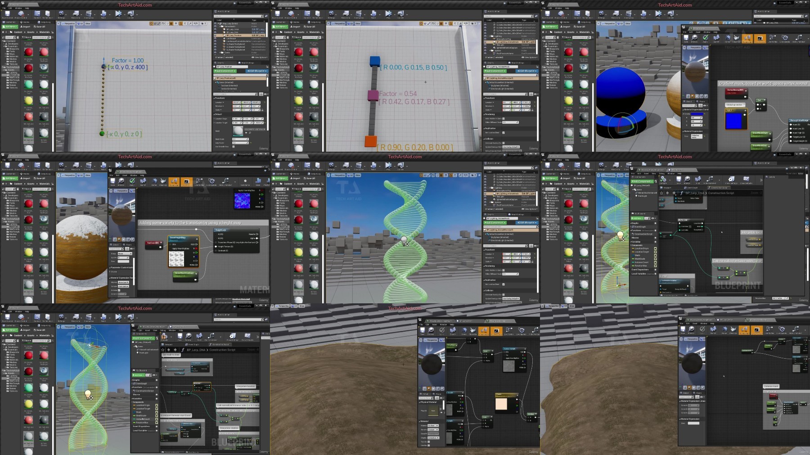The width and height of the screenshot is (810, 455).
Task: Open Update Overlaps dropdown in RGB cubes screenshot
Action: click(511, 147)
